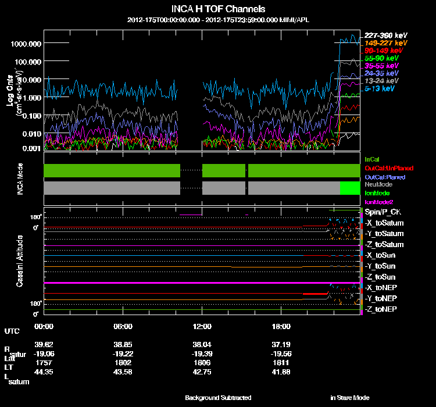
Task: Select the -Y_toNEP attitude label
Action: coord(380,298)
